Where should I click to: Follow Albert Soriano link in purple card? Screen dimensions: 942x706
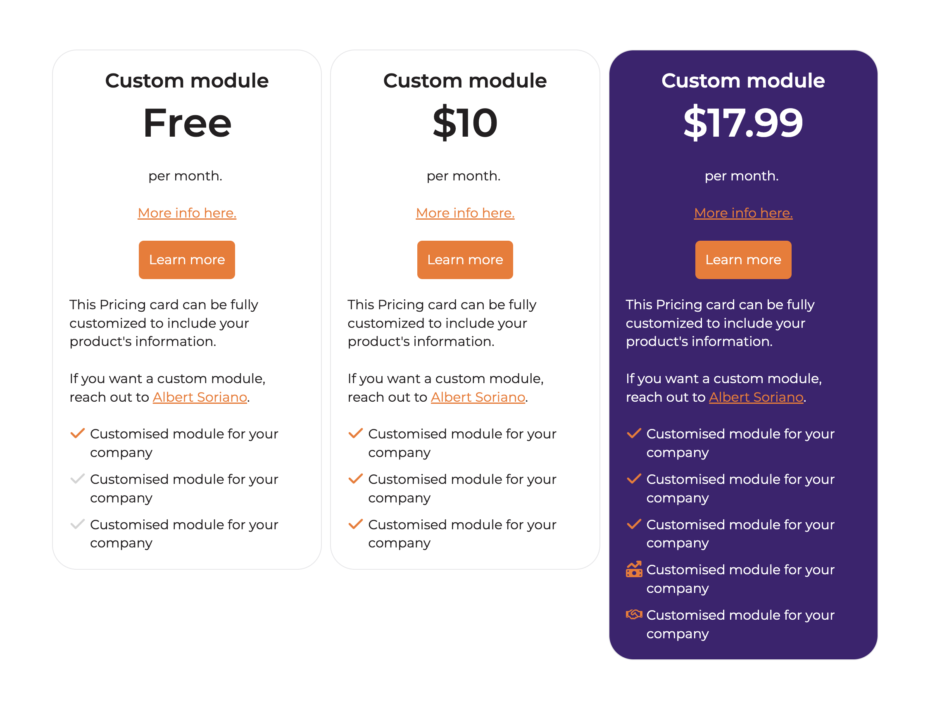pos(756,397)
